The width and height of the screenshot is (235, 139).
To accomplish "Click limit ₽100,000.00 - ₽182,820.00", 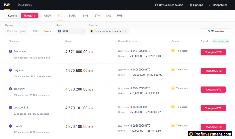I will 146,75.
